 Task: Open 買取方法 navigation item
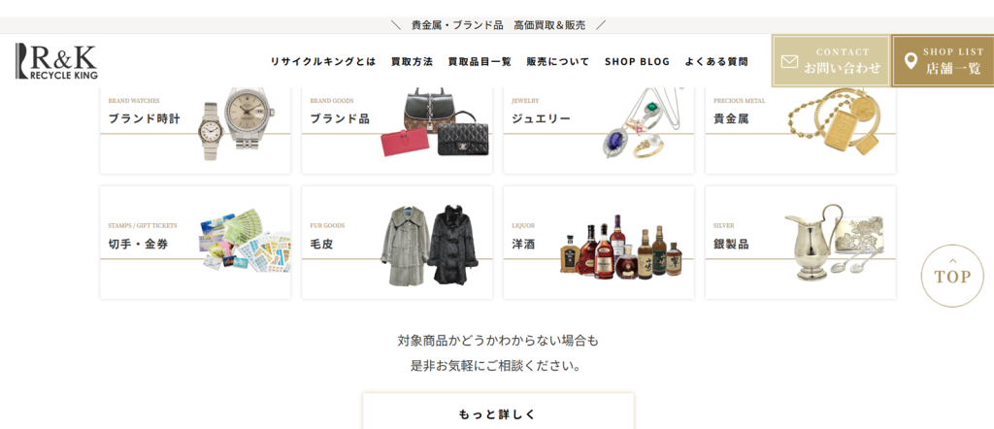(412, 61)
